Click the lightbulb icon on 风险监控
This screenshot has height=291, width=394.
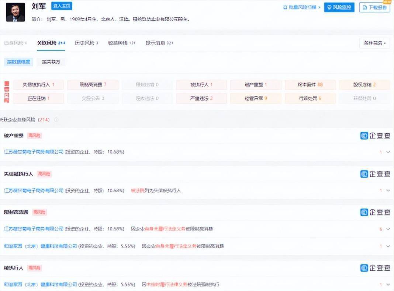(x=329, y=7)
